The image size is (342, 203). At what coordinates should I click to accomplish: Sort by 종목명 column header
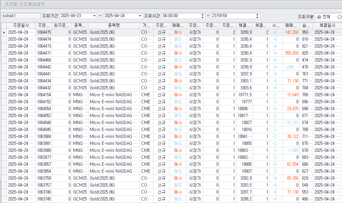tap(114, 26)
